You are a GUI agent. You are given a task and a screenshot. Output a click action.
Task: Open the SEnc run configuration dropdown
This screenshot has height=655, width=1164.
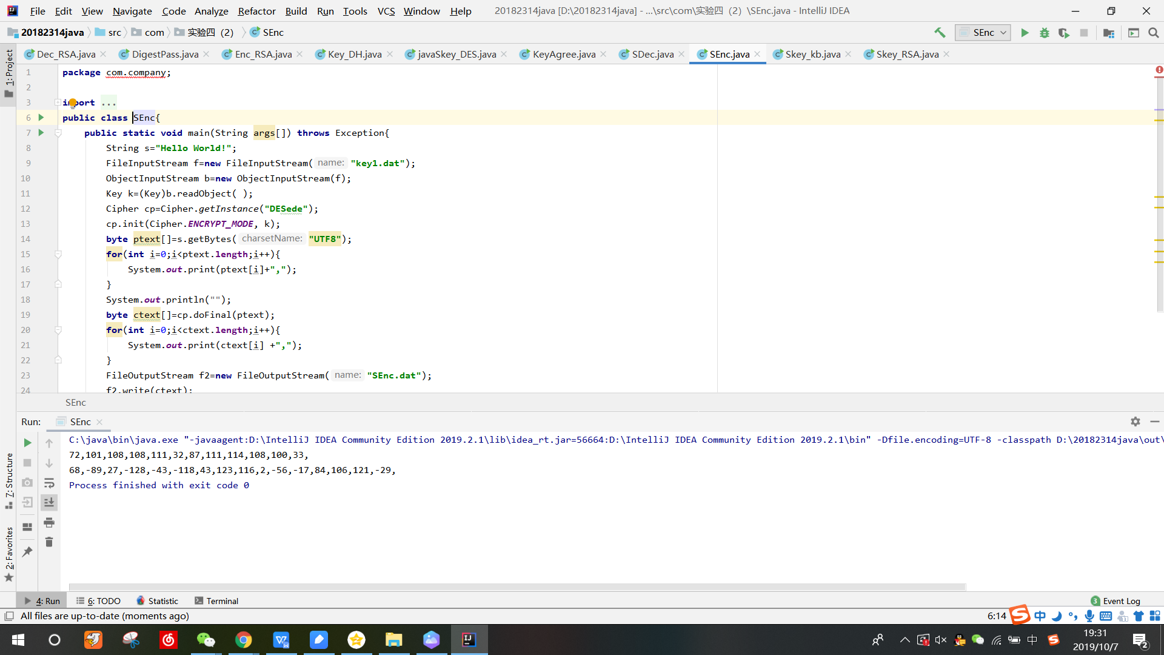coord(983,33)
